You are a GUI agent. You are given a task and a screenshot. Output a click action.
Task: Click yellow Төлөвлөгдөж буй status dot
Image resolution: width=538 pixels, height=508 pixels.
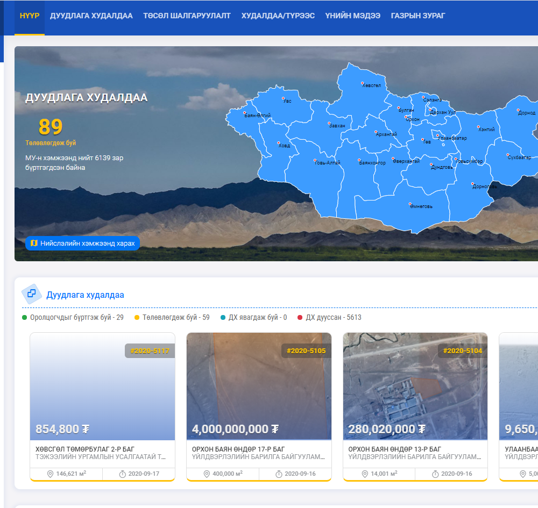(x=137, y=317)
